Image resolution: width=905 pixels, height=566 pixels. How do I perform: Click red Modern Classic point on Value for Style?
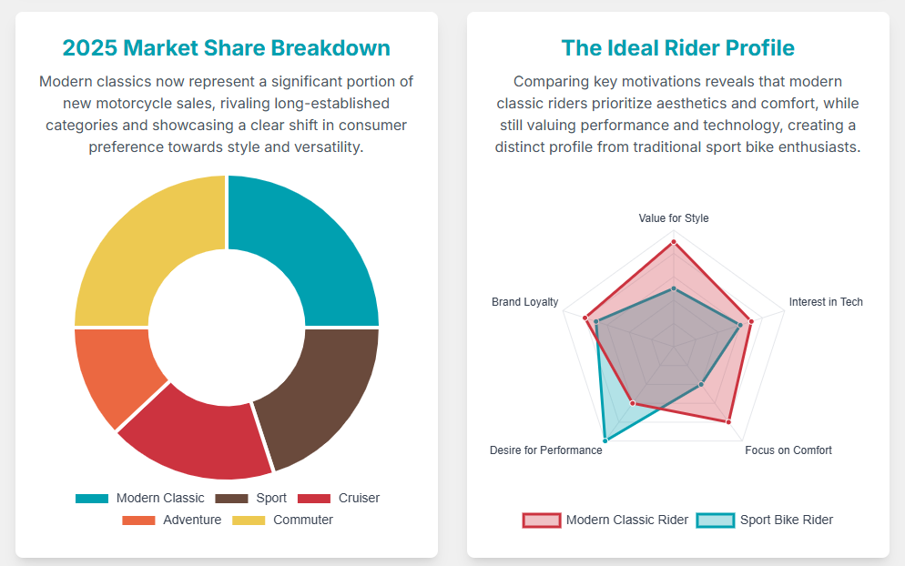(674, 242)
